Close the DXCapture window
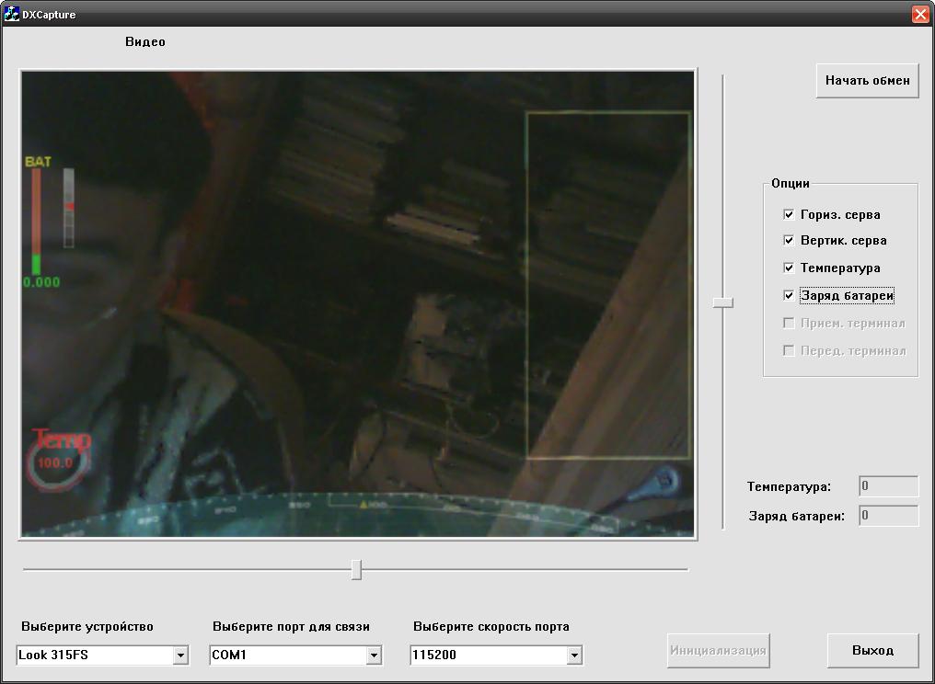935x684 pixels. tap(919, 14)
